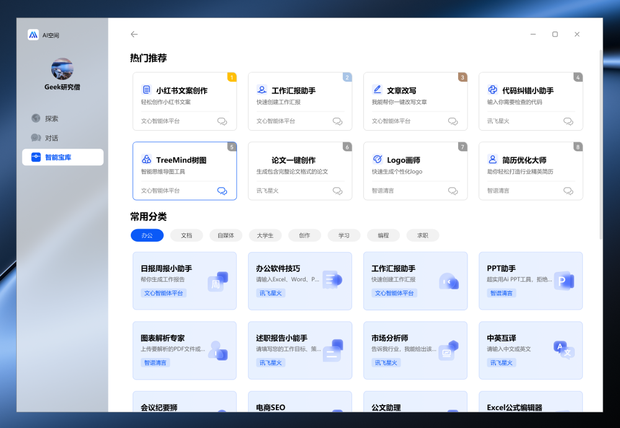Click the AI空间 logo icon

coord(33,35)
